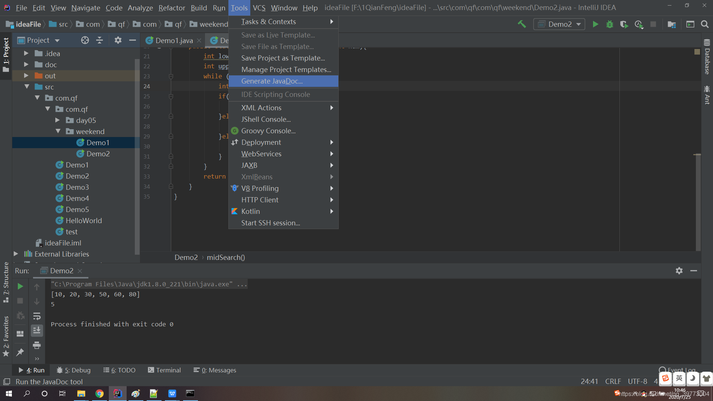The image size is (713, 401).
Task: Click the Up stack trace arrow
Action: (x=37, y=287)
